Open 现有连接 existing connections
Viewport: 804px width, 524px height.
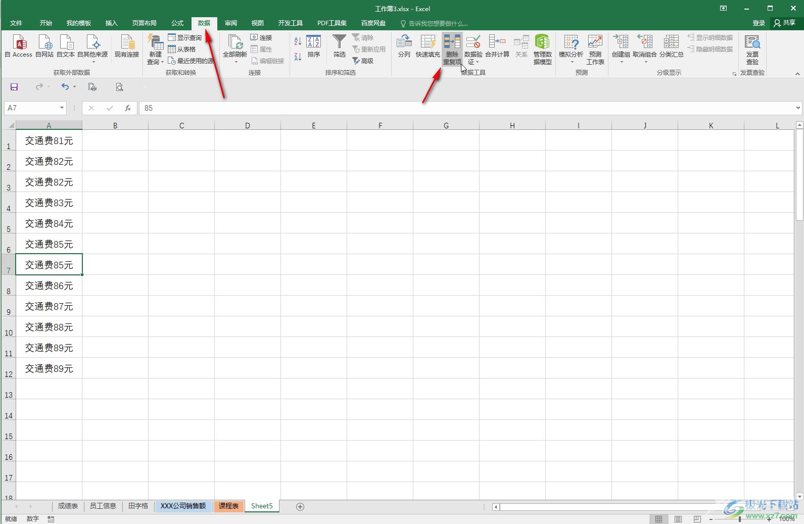pyautogui.click(x=127, y=46)
